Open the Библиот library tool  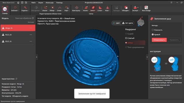pos(15,9)
